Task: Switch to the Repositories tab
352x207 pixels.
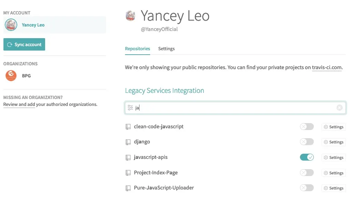Action: (137, 49)
